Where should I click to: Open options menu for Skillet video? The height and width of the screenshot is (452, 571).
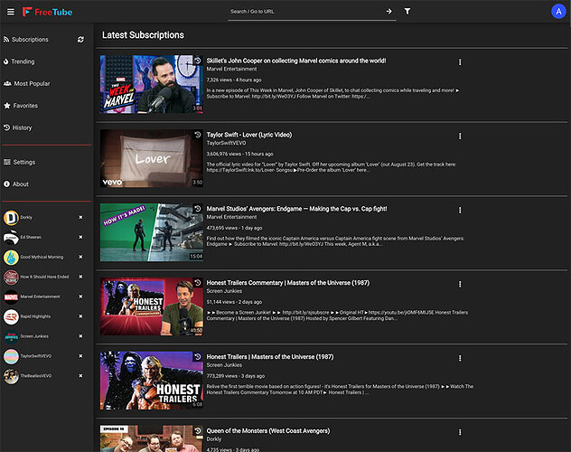(460, 61)
